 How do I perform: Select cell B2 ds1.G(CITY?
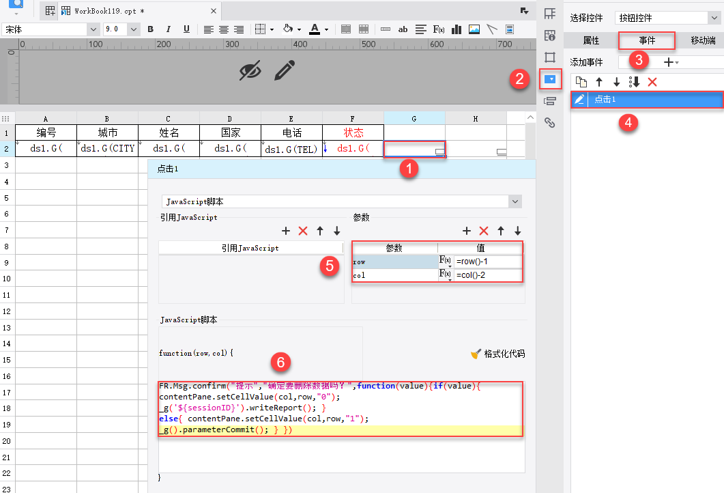click(107, 149)
